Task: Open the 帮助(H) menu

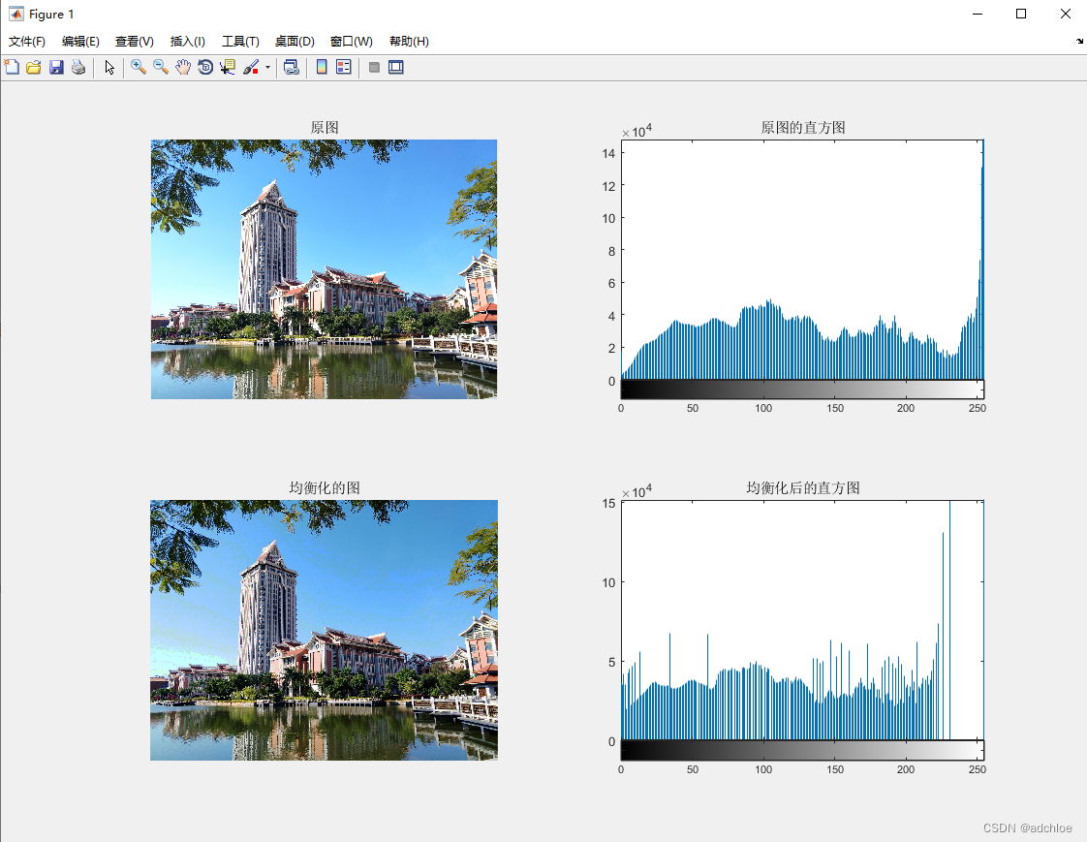Action: tap(409, 42)
